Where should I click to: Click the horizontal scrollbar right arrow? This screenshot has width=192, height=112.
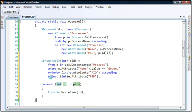(181, 108)
